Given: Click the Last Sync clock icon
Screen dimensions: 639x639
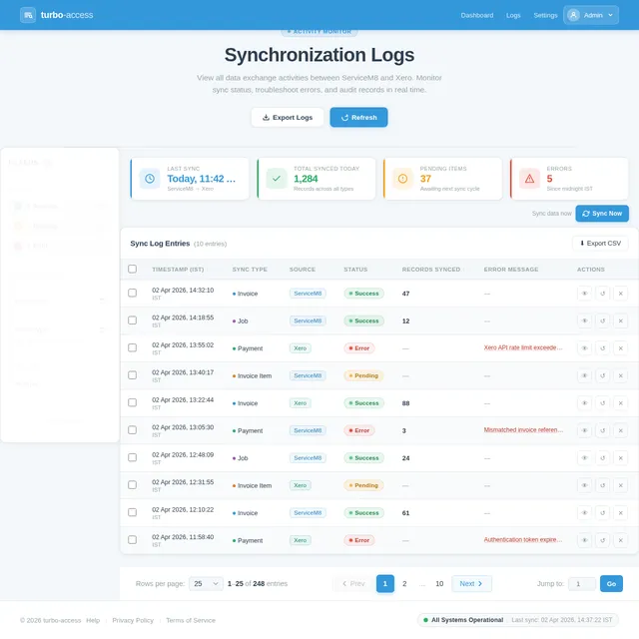Looking at the screenshot, I should [150, 179].
